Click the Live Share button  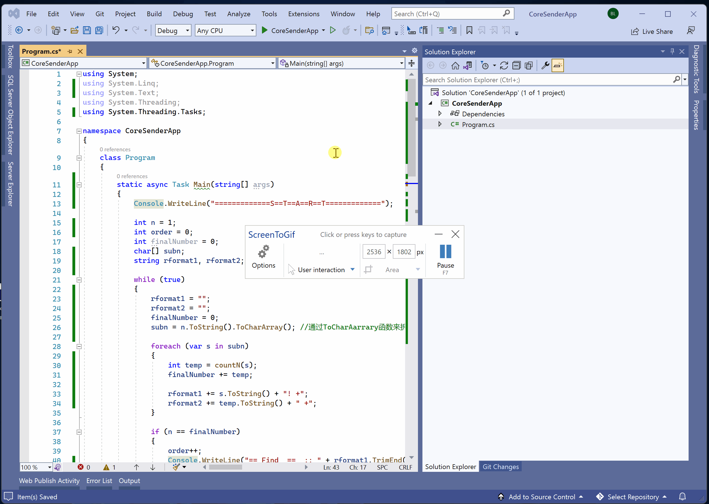coord(652,31)
